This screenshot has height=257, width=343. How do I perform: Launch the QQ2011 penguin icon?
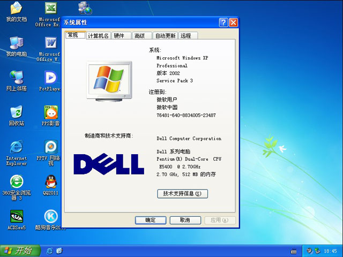pyautogui.click(x=50, y=185)
